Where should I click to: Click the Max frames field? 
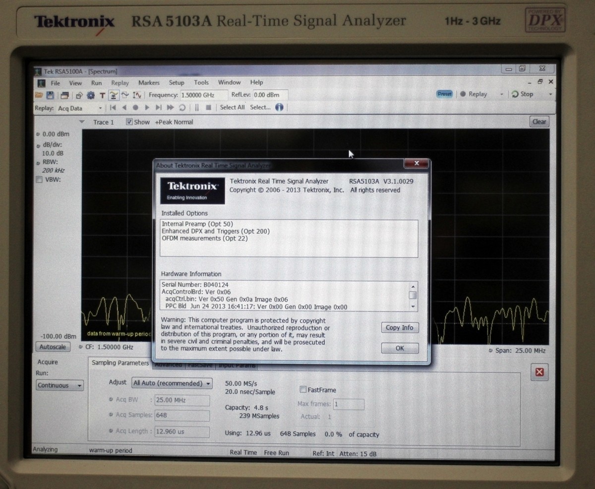coord(349,404)
